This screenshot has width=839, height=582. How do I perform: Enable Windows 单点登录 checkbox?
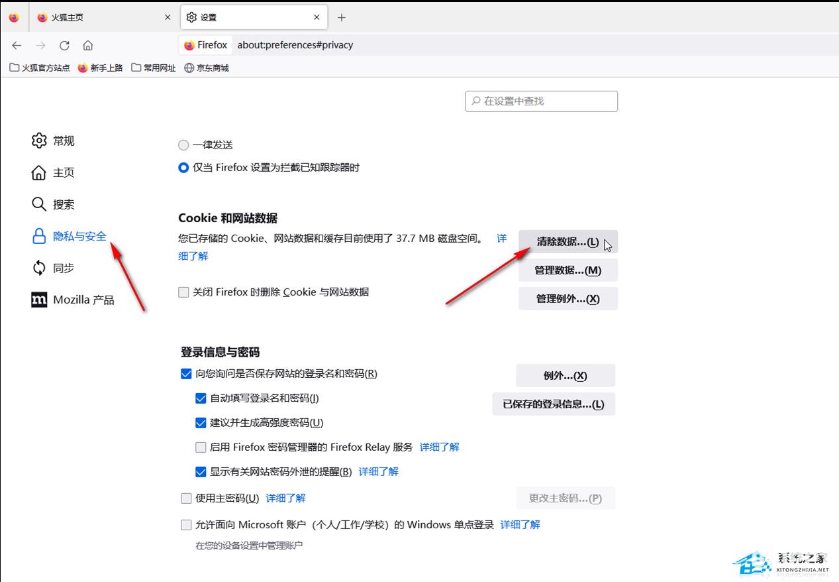[x=186, y=525]
